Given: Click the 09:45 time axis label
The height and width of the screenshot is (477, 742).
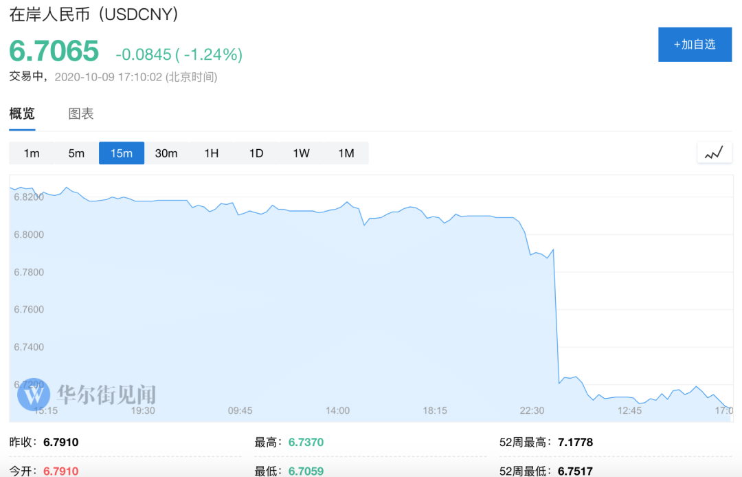Looking at the screenshot, I should 240,410.
